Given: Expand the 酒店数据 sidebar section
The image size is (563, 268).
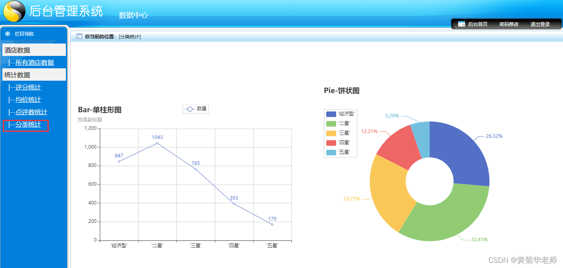Looking at the screenshot, I should click(17, 50).
